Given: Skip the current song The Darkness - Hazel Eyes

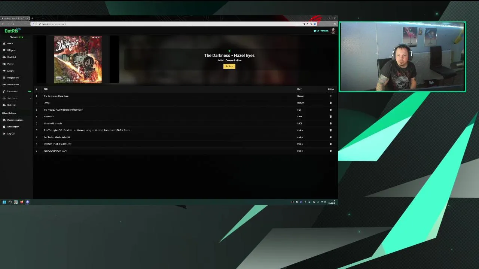Looking at the screenshot, I should [x=330, y=96].
